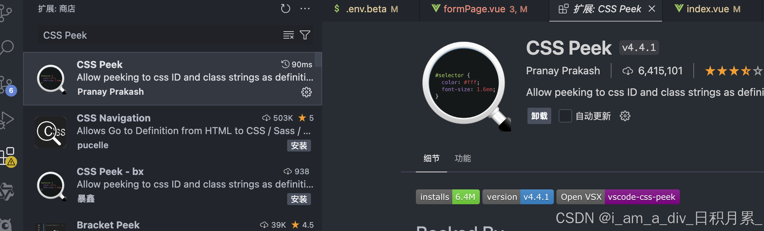The width and height of the screenshot is (764, 231).
Task: Open the index.vue editor tab
Action: click(712, 9)
